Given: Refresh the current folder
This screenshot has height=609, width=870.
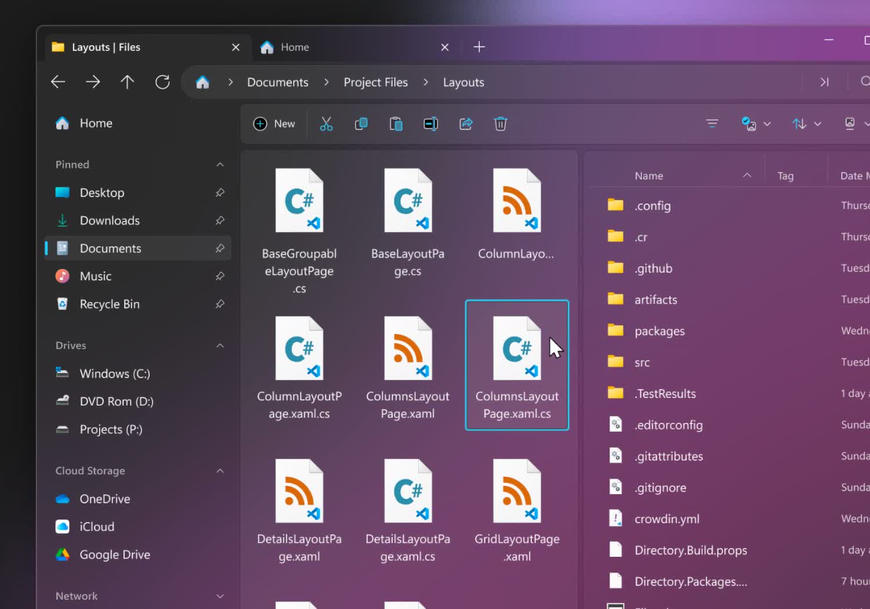Looking at the screenshot, I should [x=162, y=82].
